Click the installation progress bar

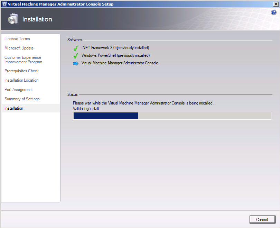[172, 116]
